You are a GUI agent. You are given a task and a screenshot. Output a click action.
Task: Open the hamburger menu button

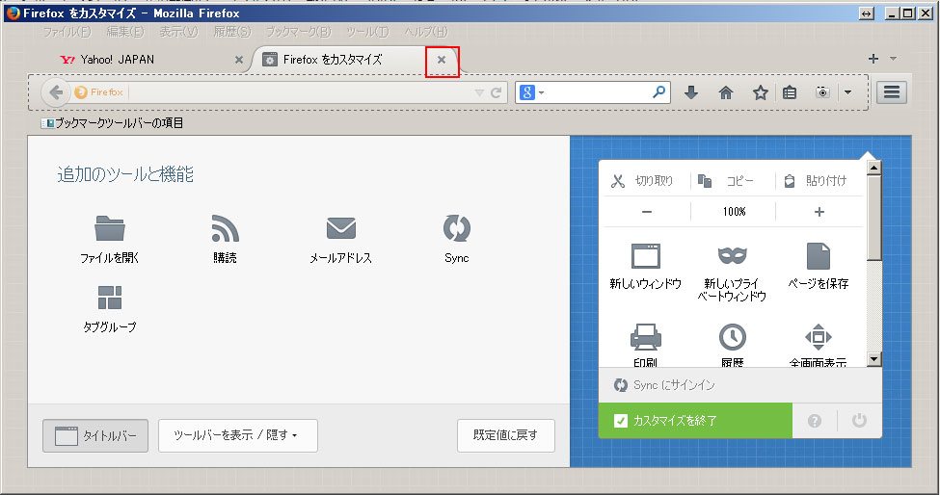point(892,92)
